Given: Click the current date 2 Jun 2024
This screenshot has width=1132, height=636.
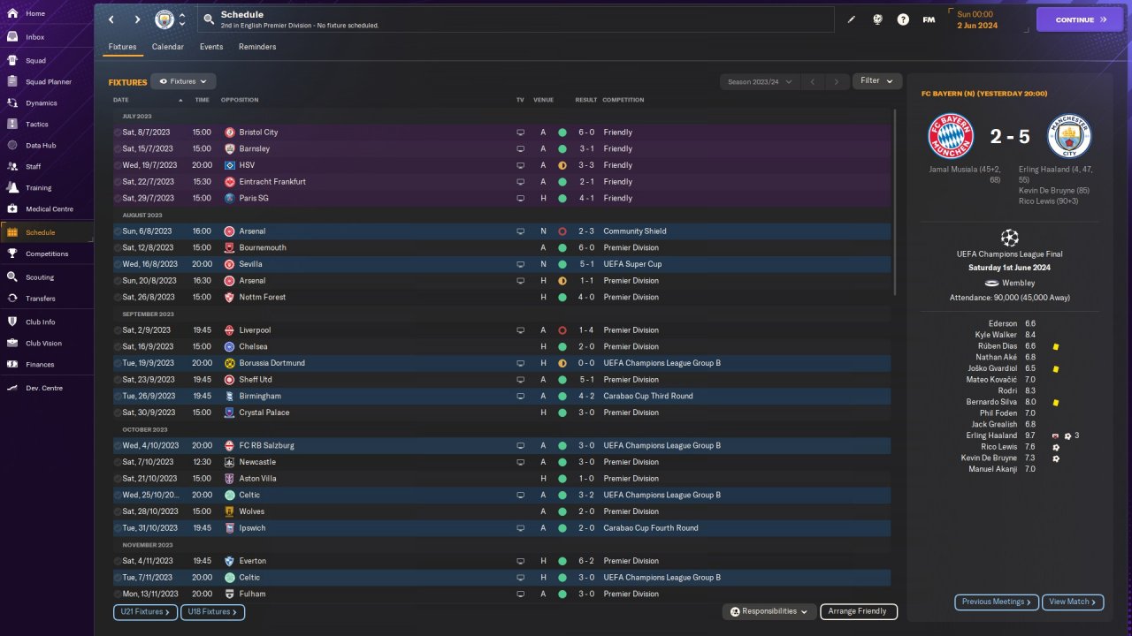Looking at the screenshot, I should pyautogui.click(x=976, y=26).
